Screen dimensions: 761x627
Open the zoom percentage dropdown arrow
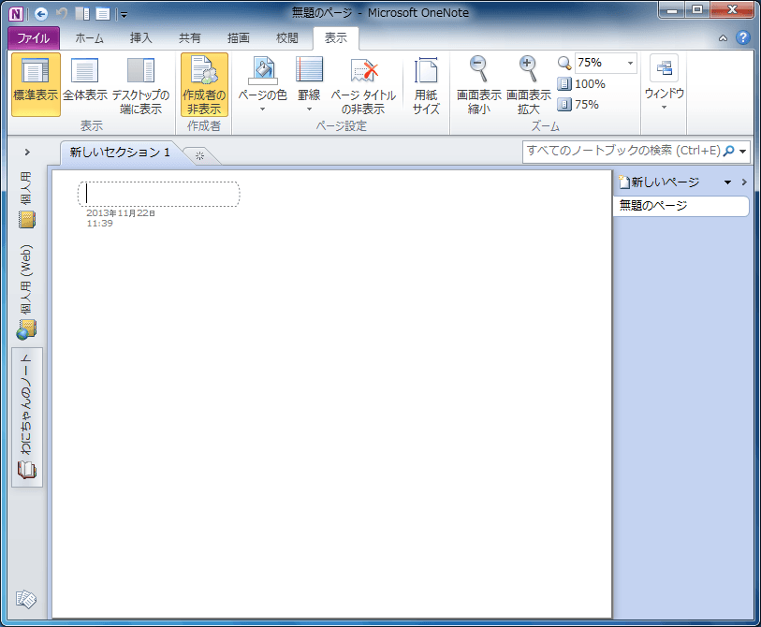point(631,63)
